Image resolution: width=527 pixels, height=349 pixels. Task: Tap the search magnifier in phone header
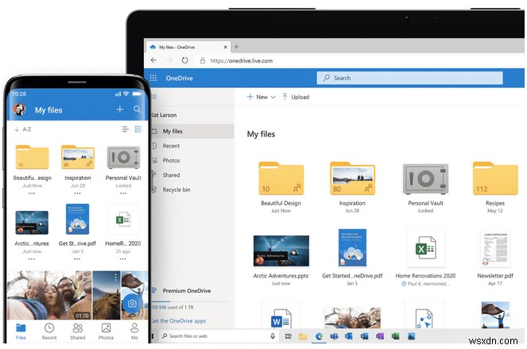pos(137,109)
